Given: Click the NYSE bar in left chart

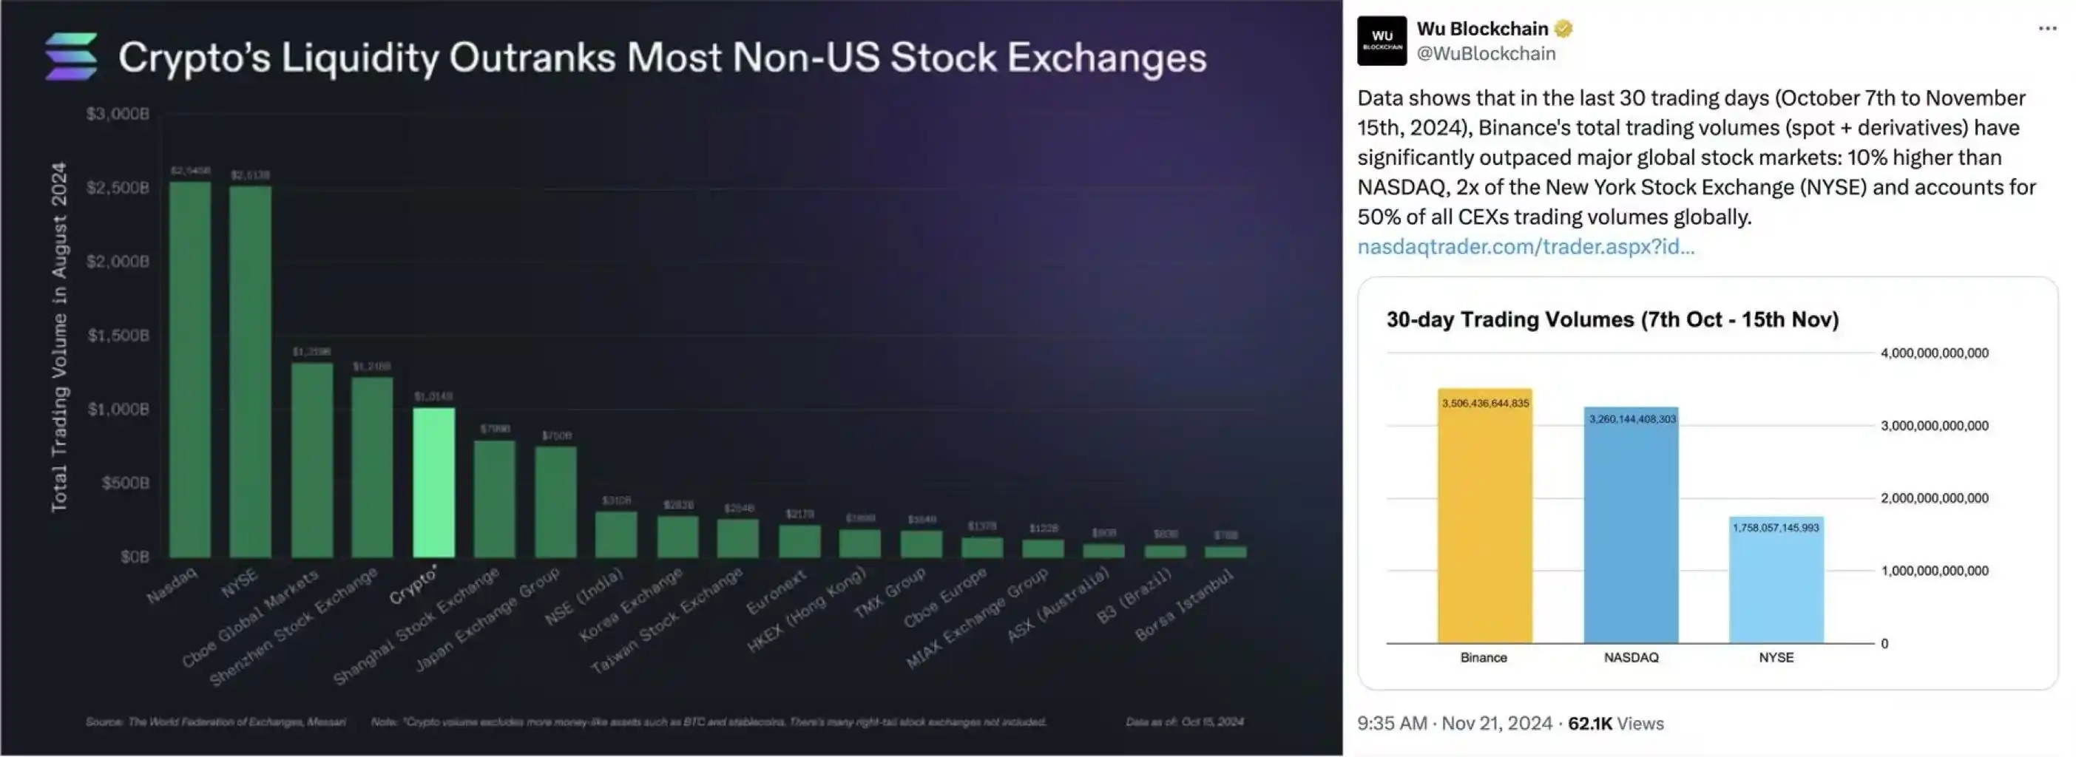Looking at the screenshot, I should tap(251, 371).
